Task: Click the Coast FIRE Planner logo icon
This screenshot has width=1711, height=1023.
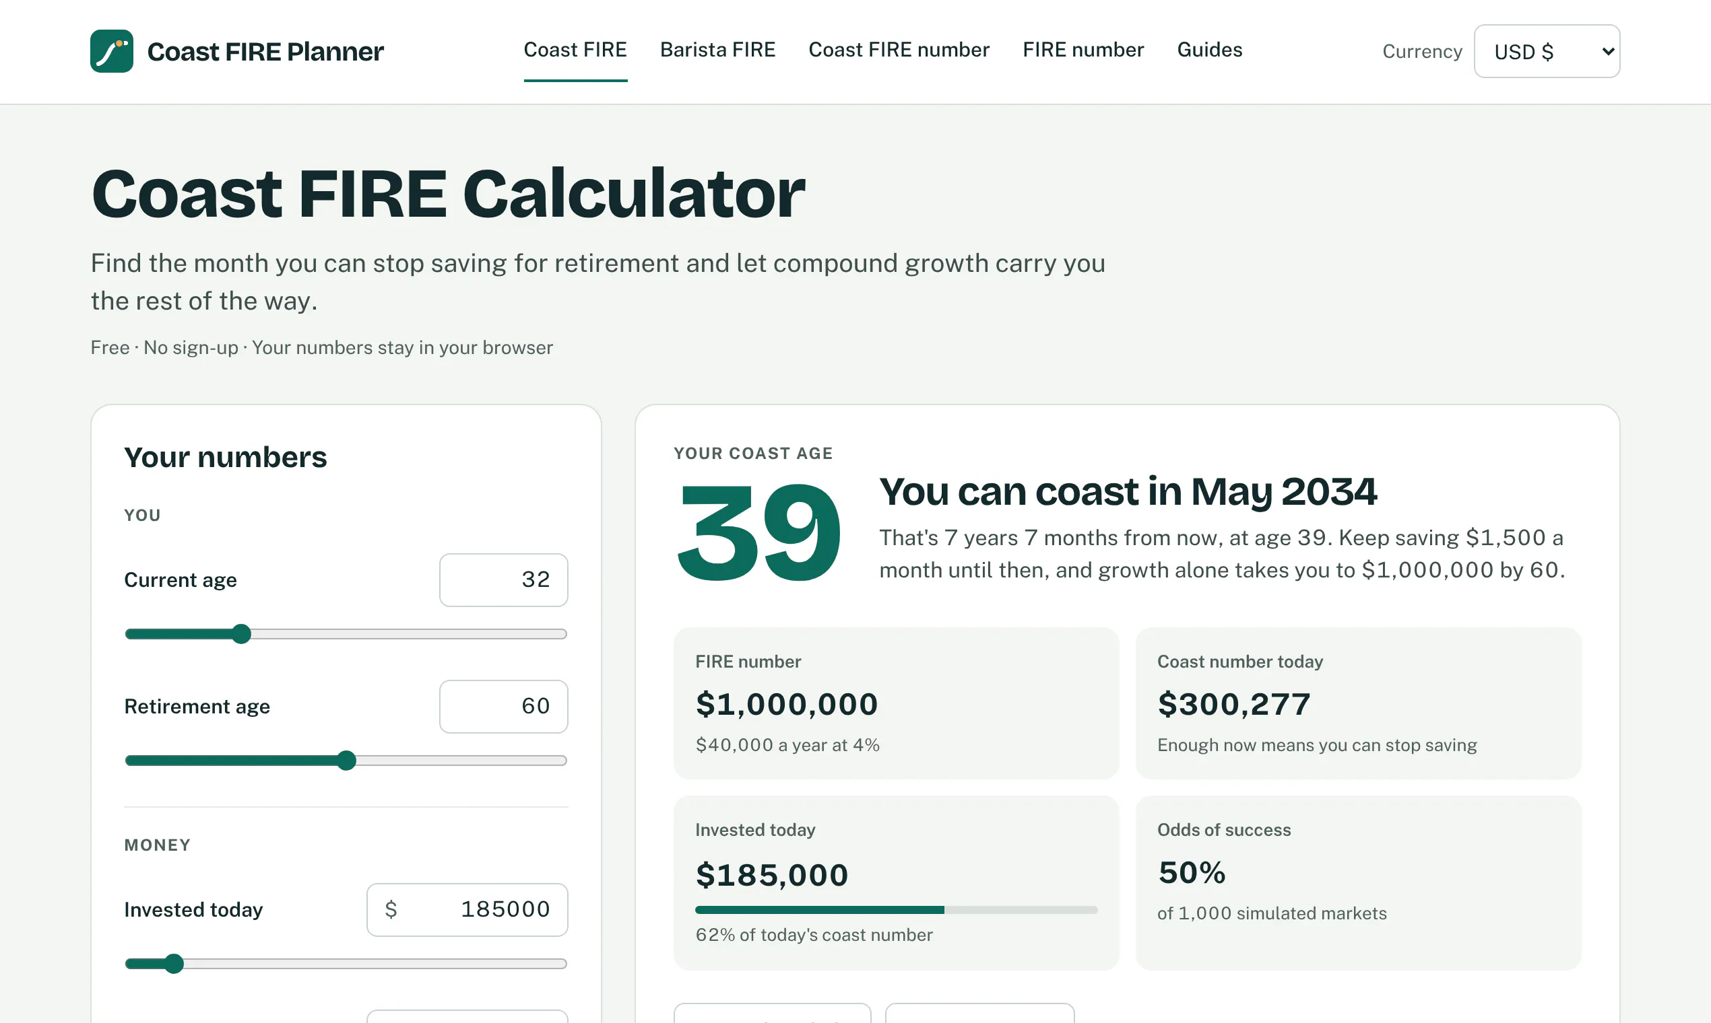Action: tap(112, 51)
